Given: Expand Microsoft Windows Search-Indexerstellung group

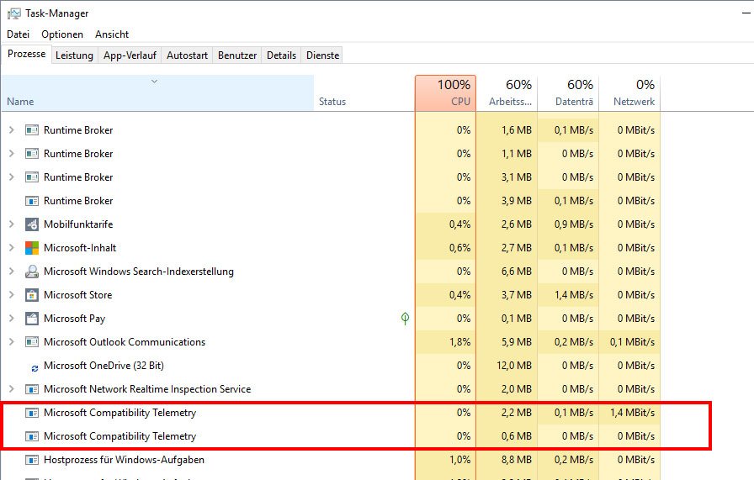Looking at the screenshot, I should (x=12, y=271).
